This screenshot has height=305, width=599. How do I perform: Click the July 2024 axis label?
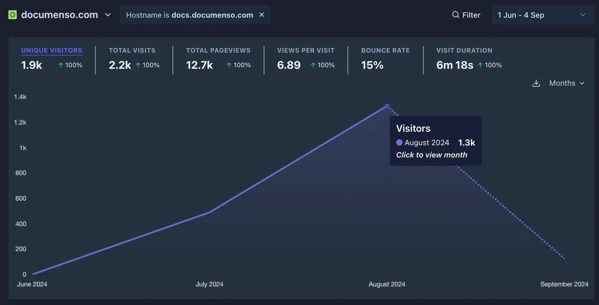point(209,284)
